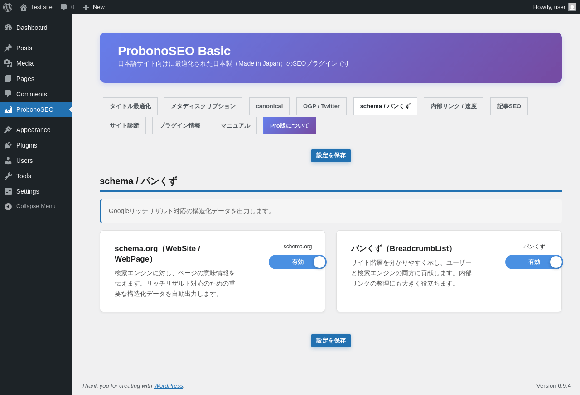This screenshot has width=580, height=395.
Task: Click the bottom 設定を保存 button
Action: coord(331,341)
